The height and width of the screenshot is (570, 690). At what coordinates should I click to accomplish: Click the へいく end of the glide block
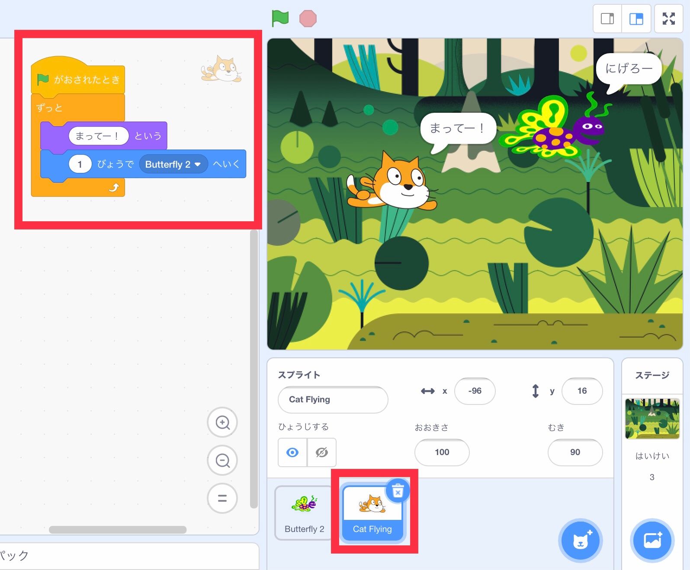226,164
